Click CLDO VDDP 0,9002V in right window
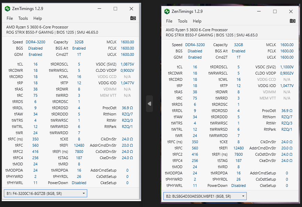 pos(287,73)
